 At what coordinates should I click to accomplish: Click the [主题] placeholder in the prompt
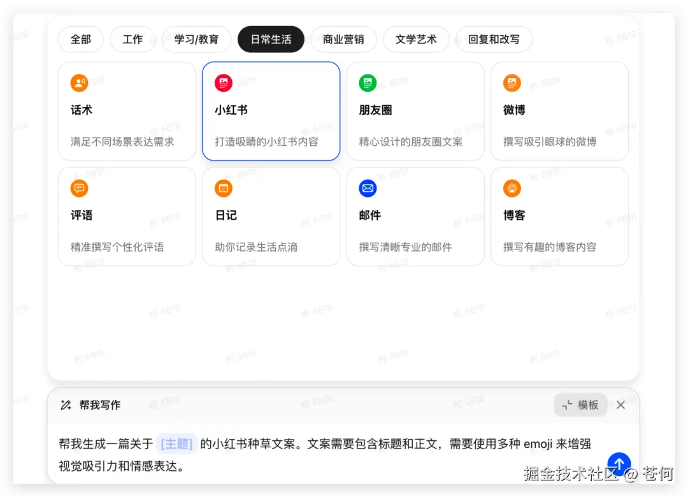(176, 444)
